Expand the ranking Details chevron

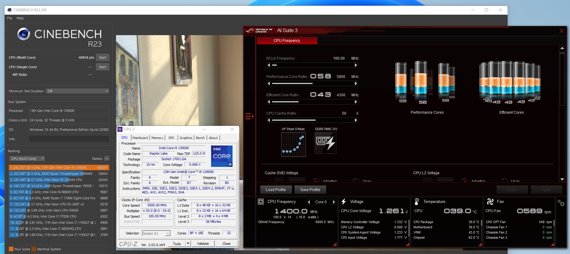pos(107,159)
